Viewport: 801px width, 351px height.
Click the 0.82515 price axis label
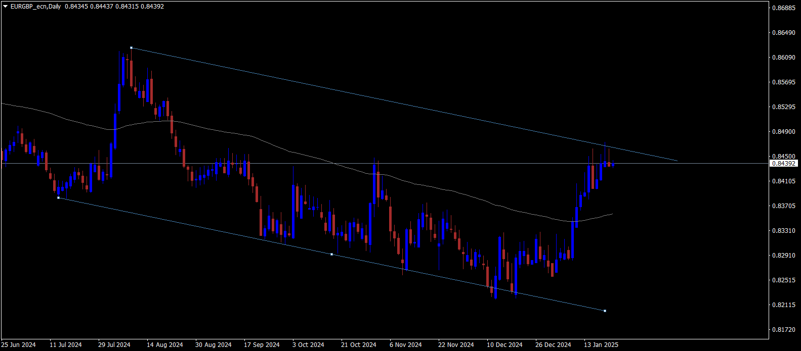[x=784, y=280]
